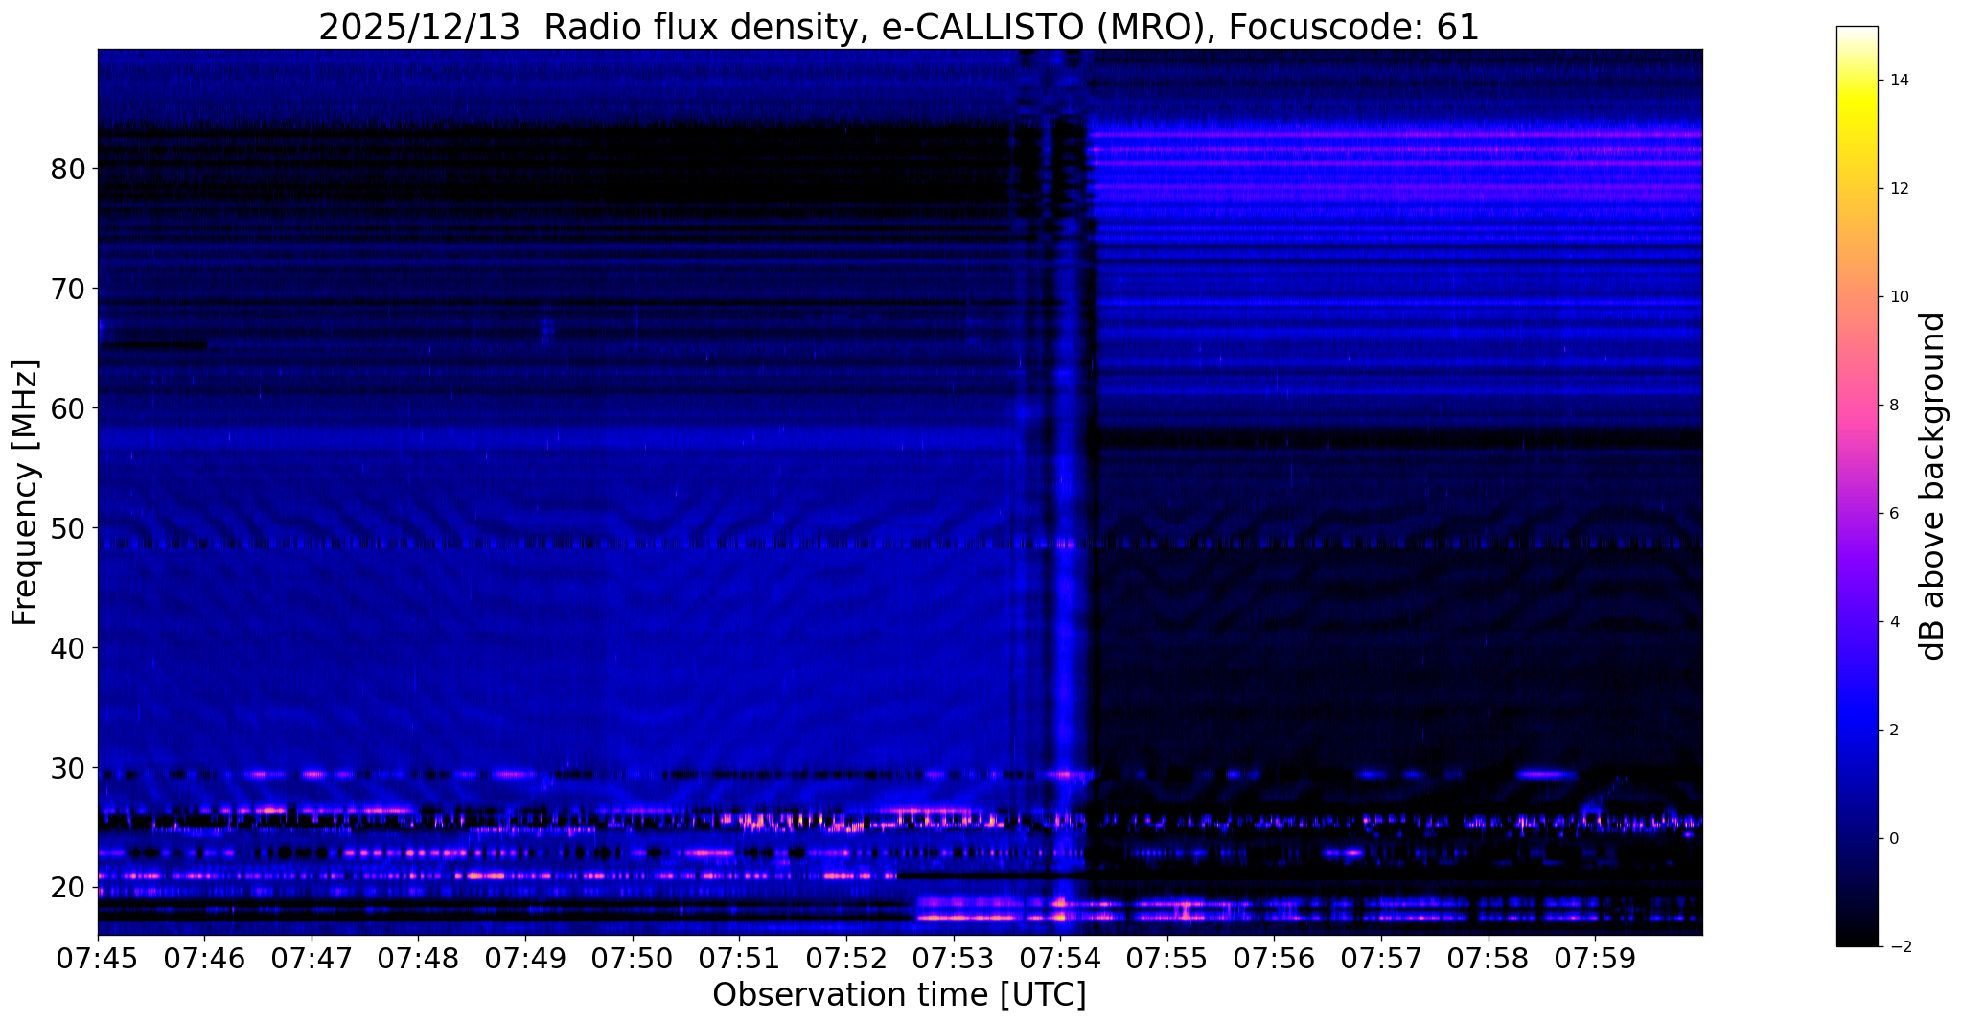Click the 60 MHz frequency tick label
1962x1023 pixels.
pyautogui.click(x=67, y=408)
